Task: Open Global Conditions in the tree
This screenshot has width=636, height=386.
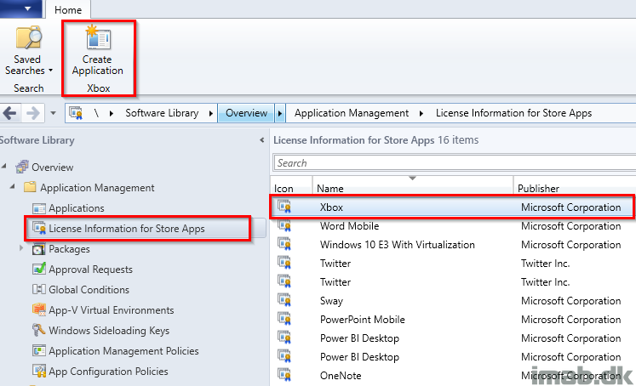Action: coord(89,290)
